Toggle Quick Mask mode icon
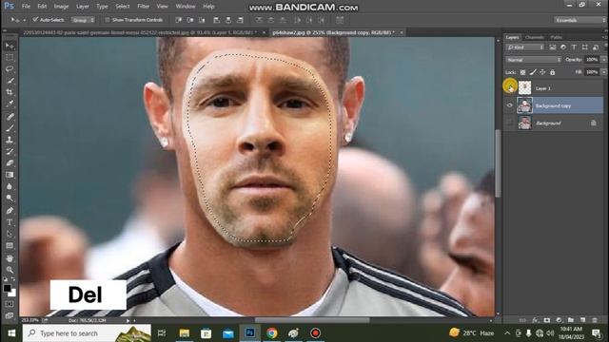This screenshot has height=342, width=609. tap(10, 304)
